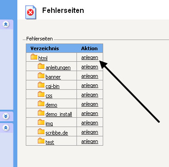Click the img folder icon

click(41, 122)
